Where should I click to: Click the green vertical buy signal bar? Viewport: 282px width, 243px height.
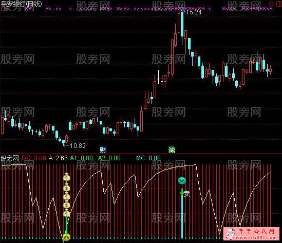[x=66, y=227]
